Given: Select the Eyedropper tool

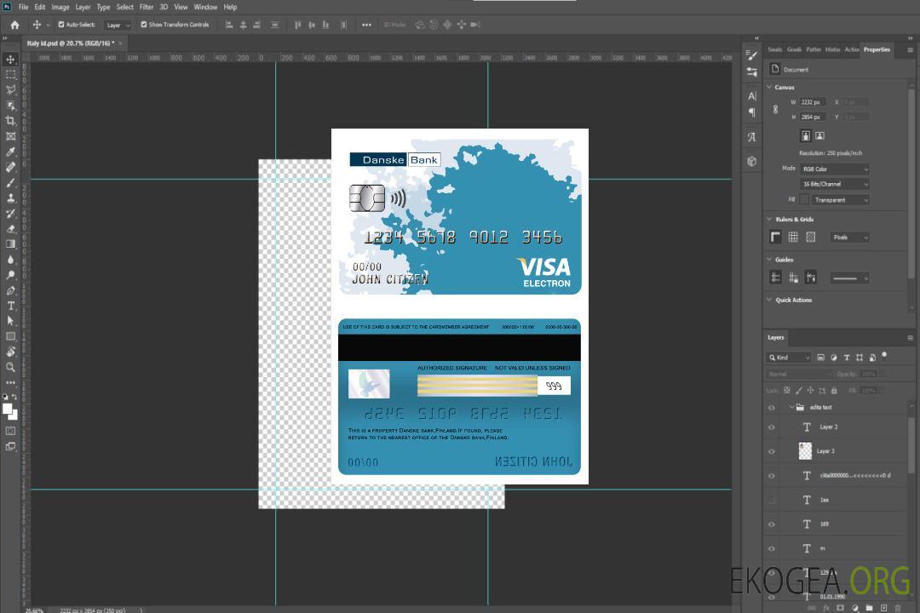Looking at the screenshot, I should [10, 152].
